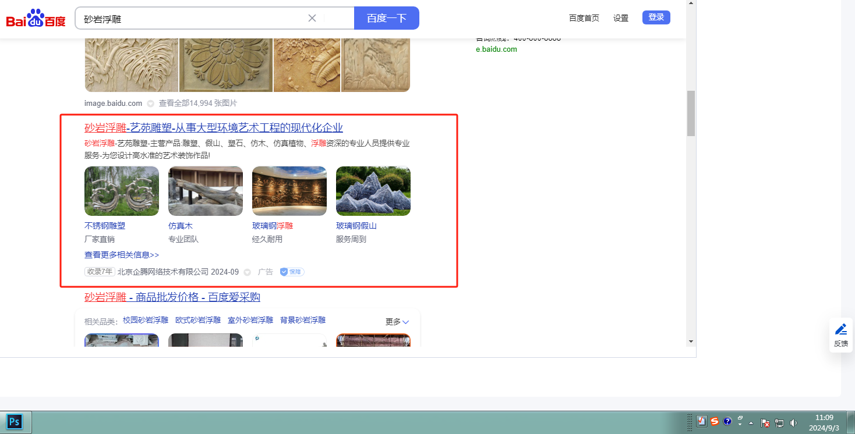Screen dimensions: 855x434
Task: Open the flower medallion relief image
Action: 226,65
